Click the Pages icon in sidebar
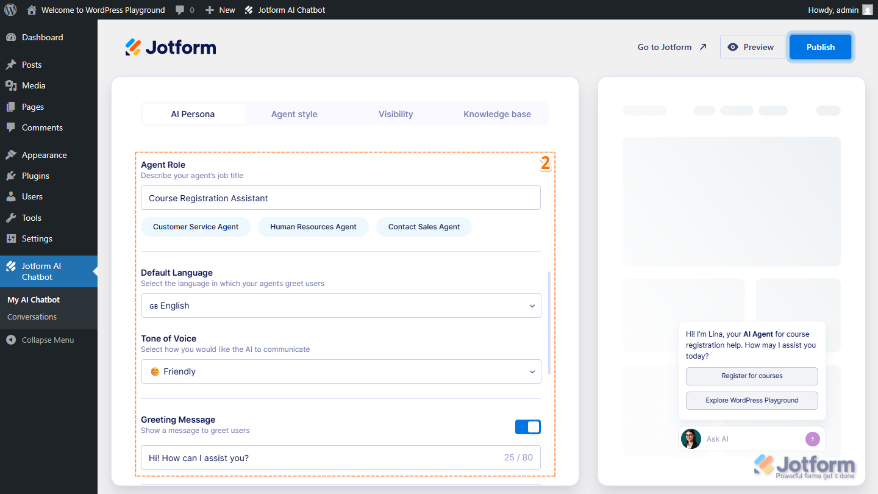The width and height of the screenshot is (878, 494). tap(11, 107)
